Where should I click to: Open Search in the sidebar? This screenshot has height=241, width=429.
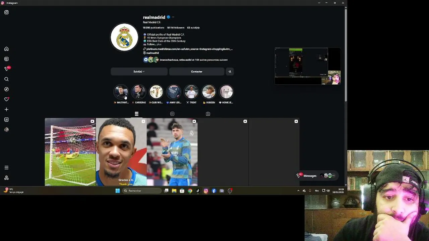(6, 79)
